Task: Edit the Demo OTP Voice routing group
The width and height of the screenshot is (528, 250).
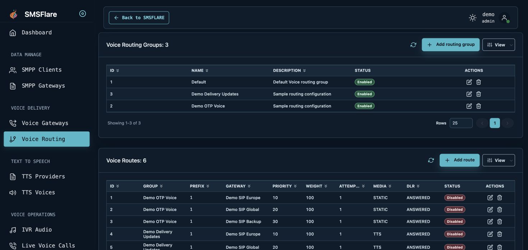Action: pyautogui.click(x=469, y=106)
